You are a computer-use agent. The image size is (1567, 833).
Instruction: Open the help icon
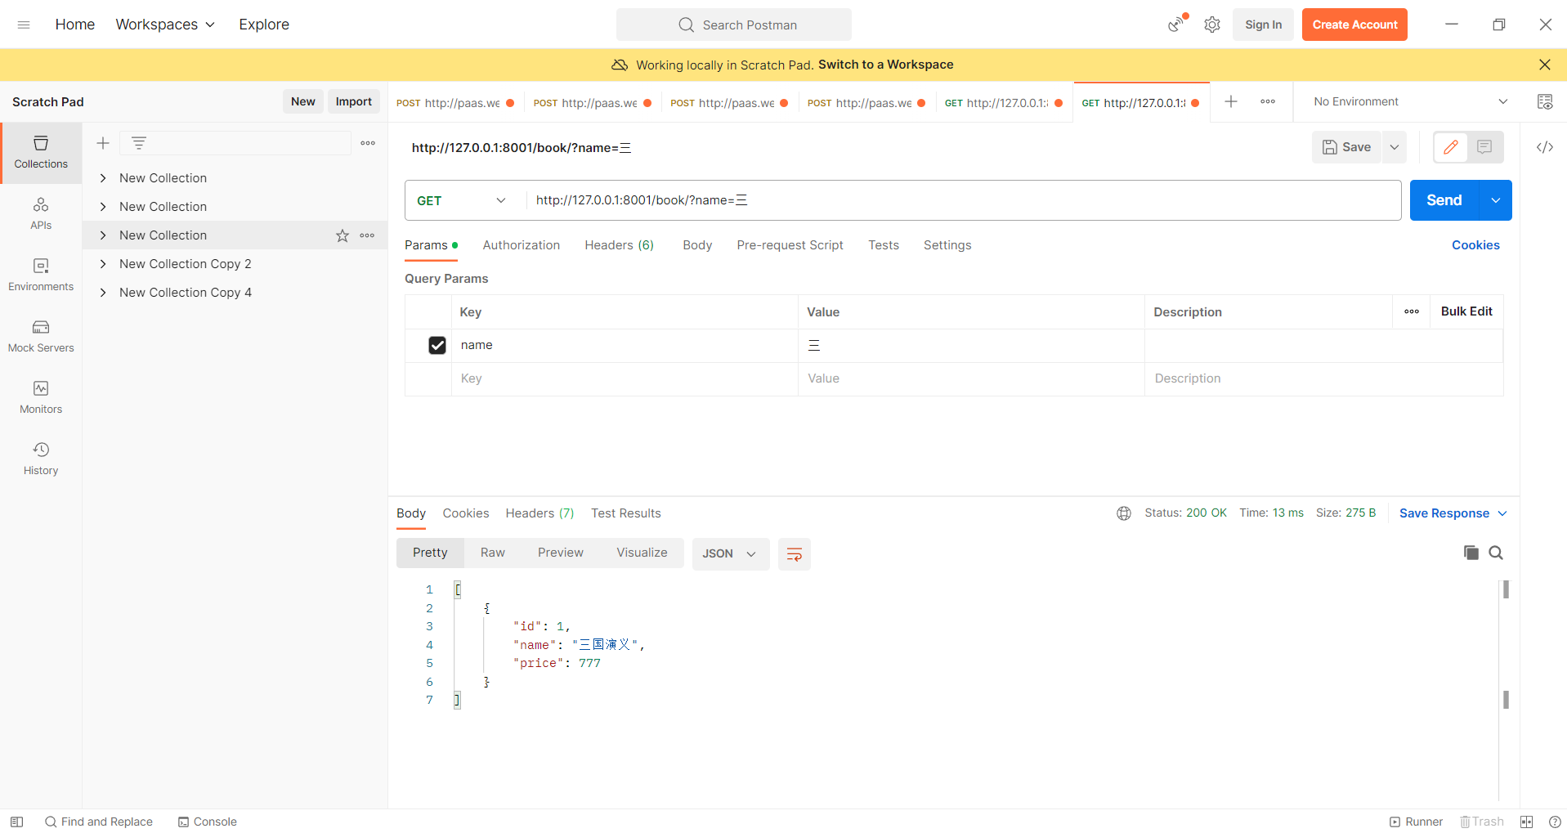coord(1555,822)
